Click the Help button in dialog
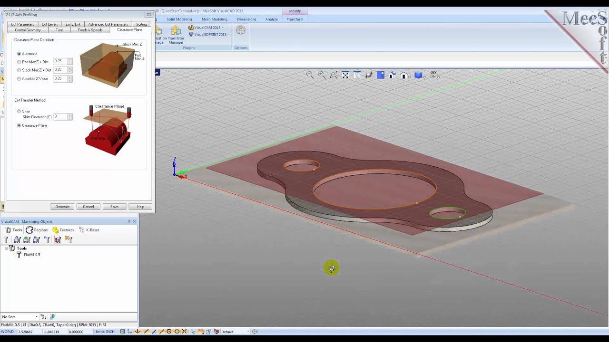 [140, 207]
